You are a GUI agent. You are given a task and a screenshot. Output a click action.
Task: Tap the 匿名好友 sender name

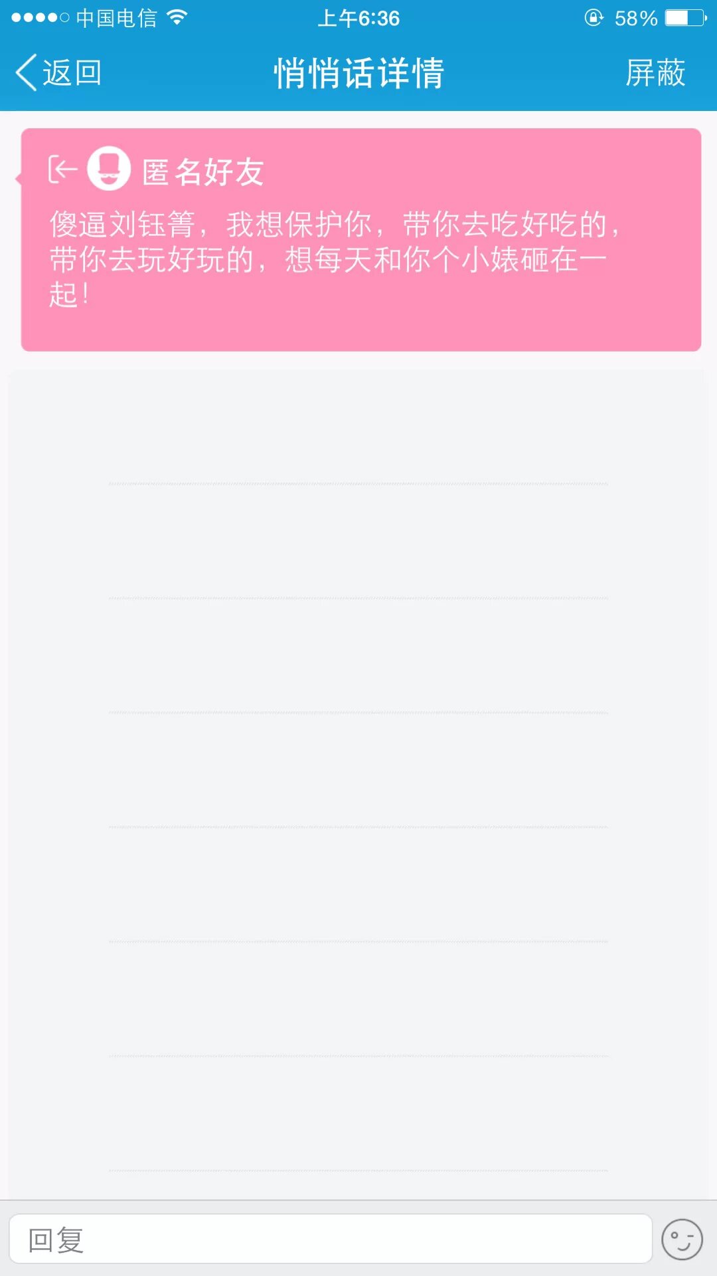[x=203, y=172]
